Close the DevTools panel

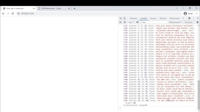pos(198,18)
